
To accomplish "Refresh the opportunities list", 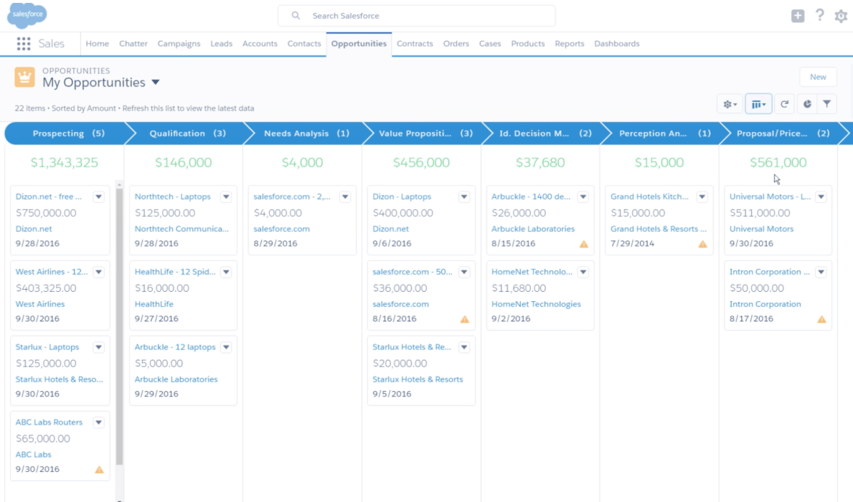I will coord(784,104).
